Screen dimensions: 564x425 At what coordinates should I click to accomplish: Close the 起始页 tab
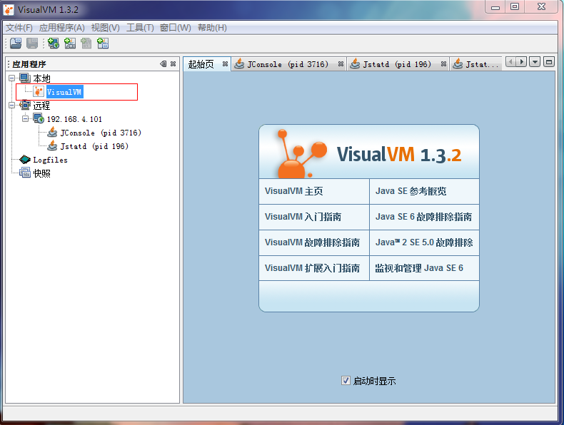click(225, 64)
